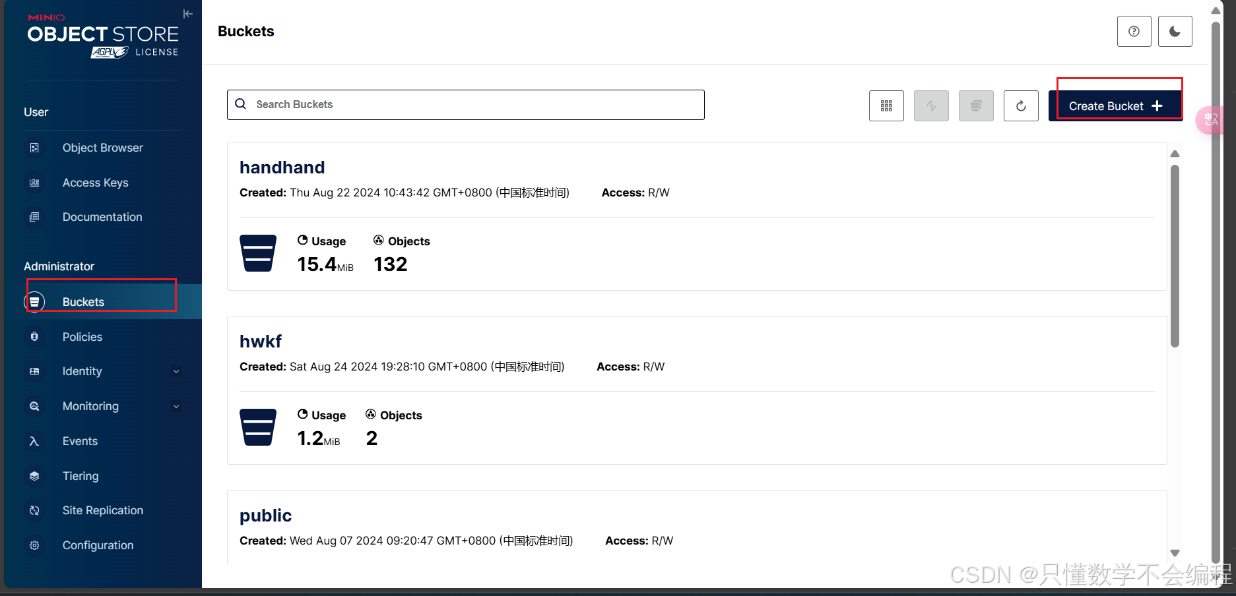This screenshot has width=1236, height=596.
Task: Open Documentation from sidebar
Action: point(102,217)
